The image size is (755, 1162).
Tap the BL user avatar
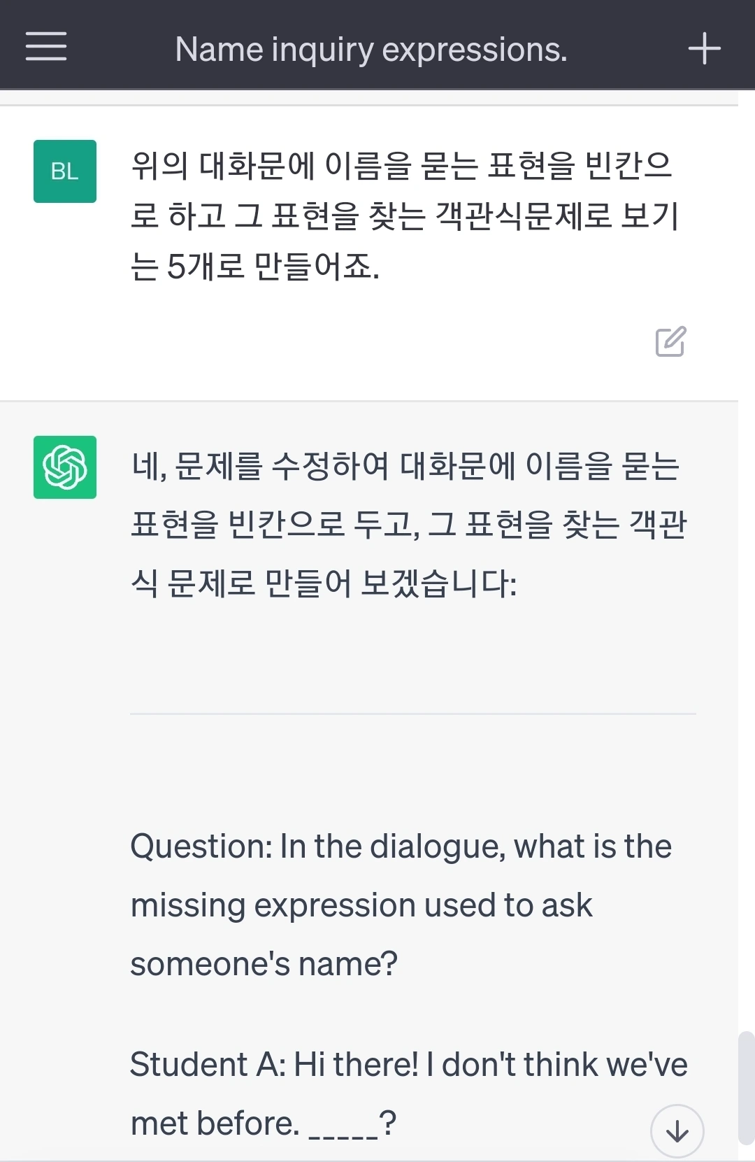click(x=65, y=171)
